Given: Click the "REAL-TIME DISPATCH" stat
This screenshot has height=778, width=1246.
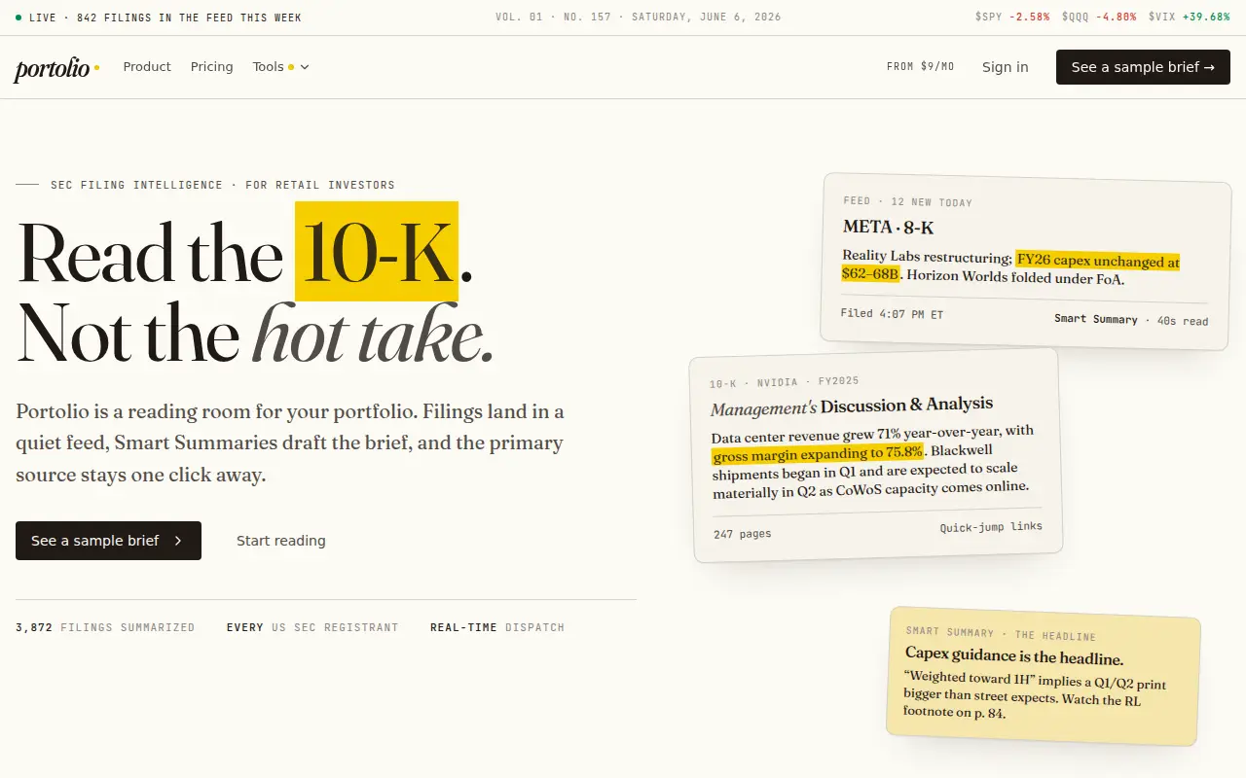Looking at the screenshot, I should 497,628.
